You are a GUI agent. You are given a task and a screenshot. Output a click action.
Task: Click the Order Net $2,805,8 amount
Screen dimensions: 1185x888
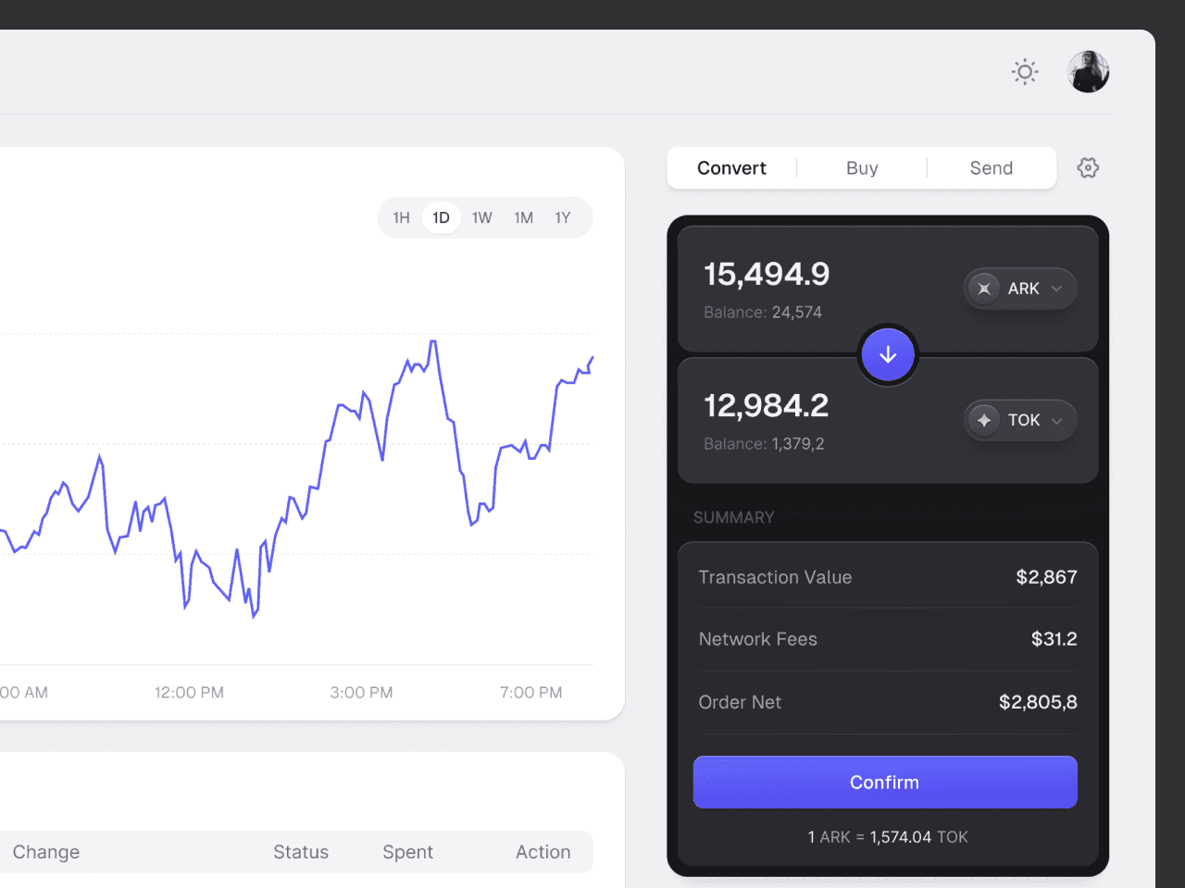(x=1038, y=702)
